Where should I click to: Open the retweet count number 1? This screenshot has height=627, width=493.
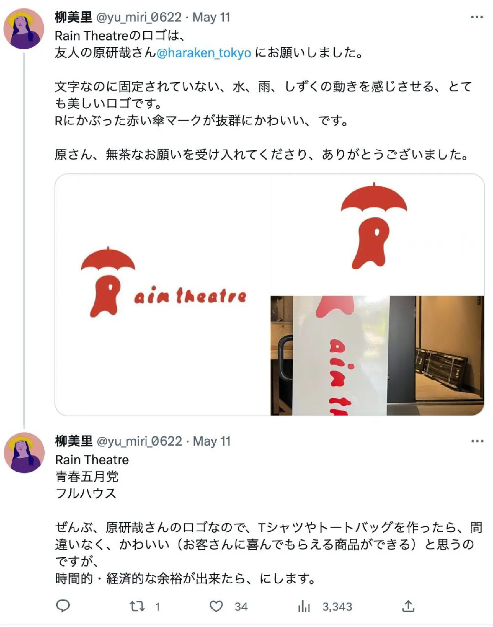(x=157, y=606)
